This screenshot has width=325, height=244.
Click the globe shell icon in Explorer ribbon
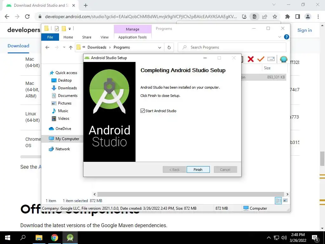[283, 59]
